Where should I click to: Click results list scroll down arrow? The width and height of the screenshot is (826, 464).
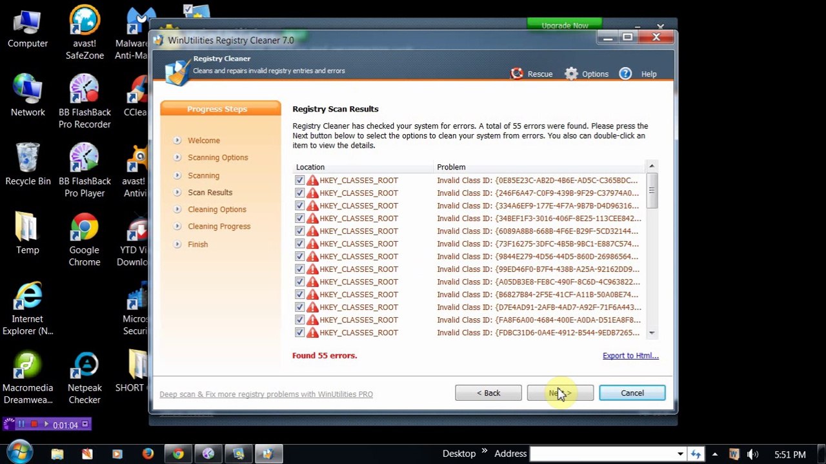pos(651,333)
